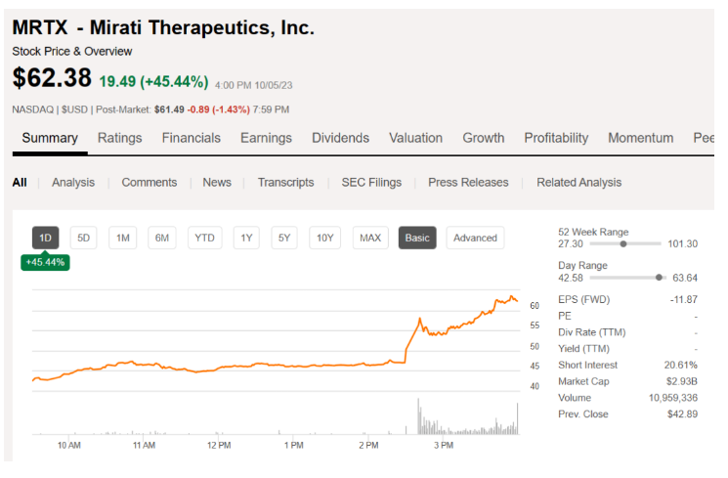Set chart range to 1M

(x=122, y=238)
